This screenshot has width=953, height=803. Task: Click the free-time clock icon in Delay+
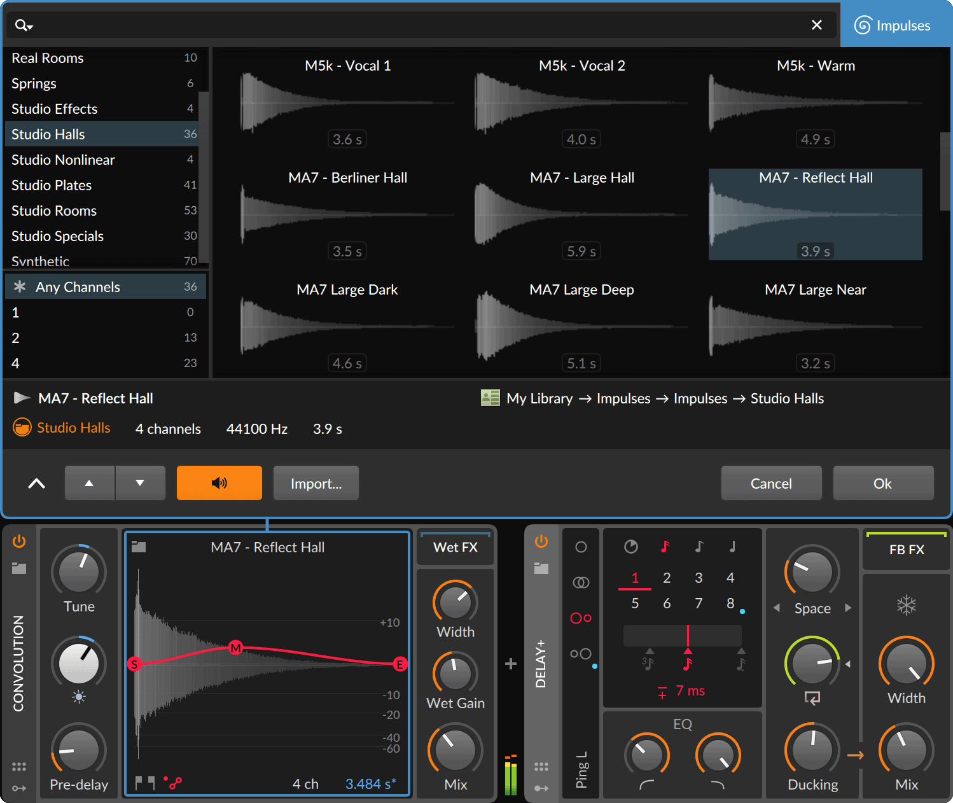tap(630, 546)
